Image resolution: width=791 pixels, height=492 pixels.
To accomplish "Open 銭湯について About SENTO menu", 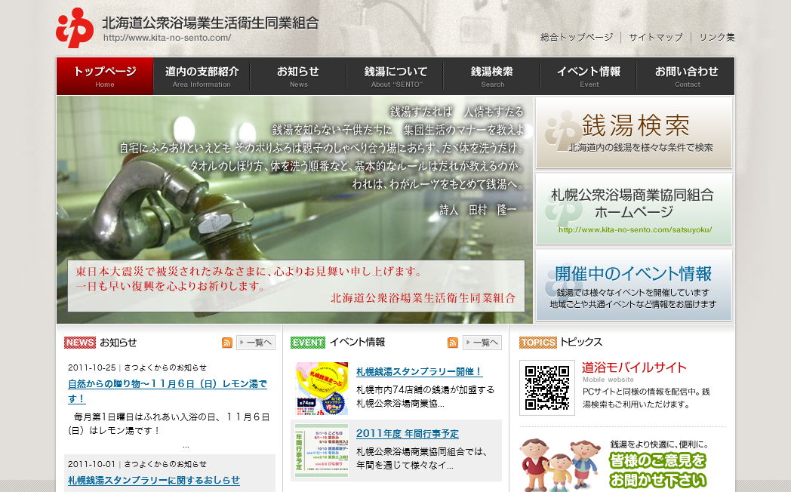I will 395,76.
